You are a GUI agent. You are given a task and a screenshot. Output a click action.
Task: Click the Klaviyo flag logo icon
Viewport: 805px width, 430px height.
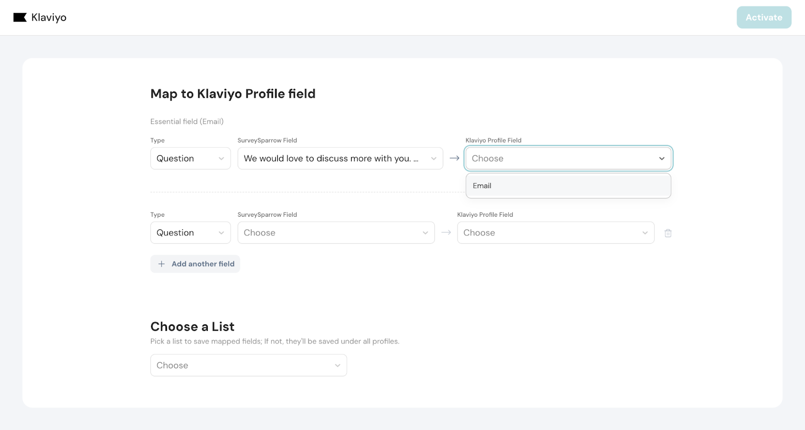click(20, 18)
